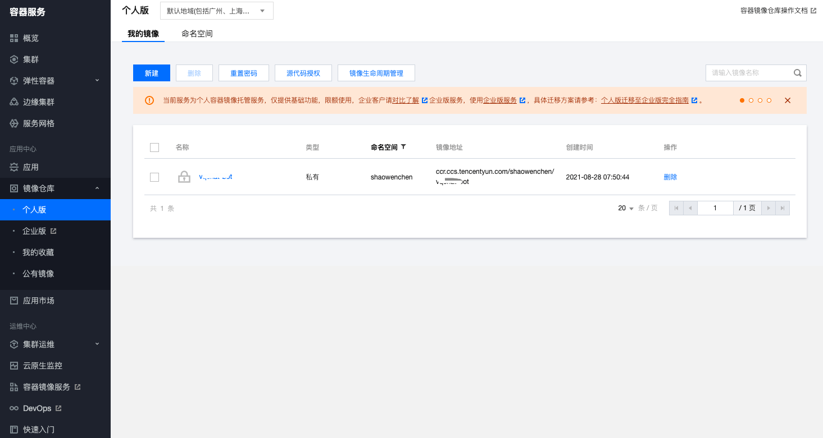
Task: Check the select-all checkbox in table header
Action: click(x=154, y=147)
